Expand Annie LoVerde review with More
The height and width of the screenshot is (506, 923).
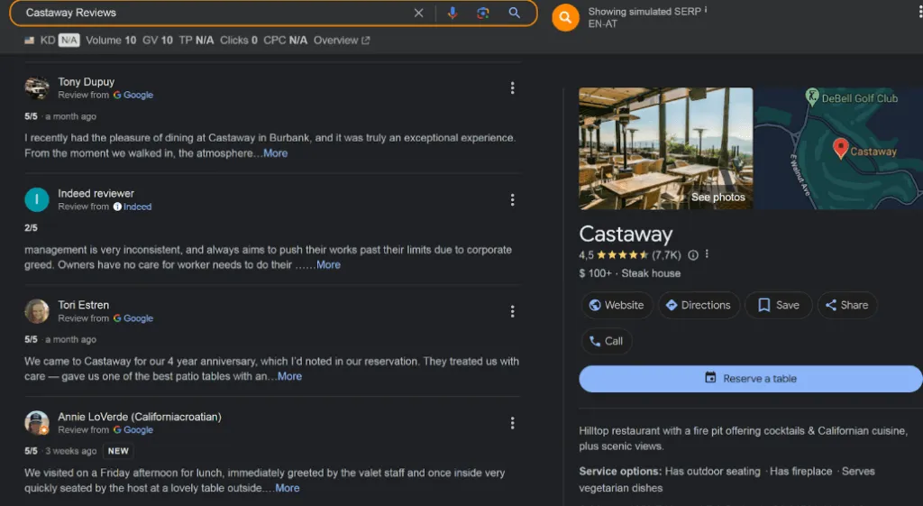tap(288, 488)
